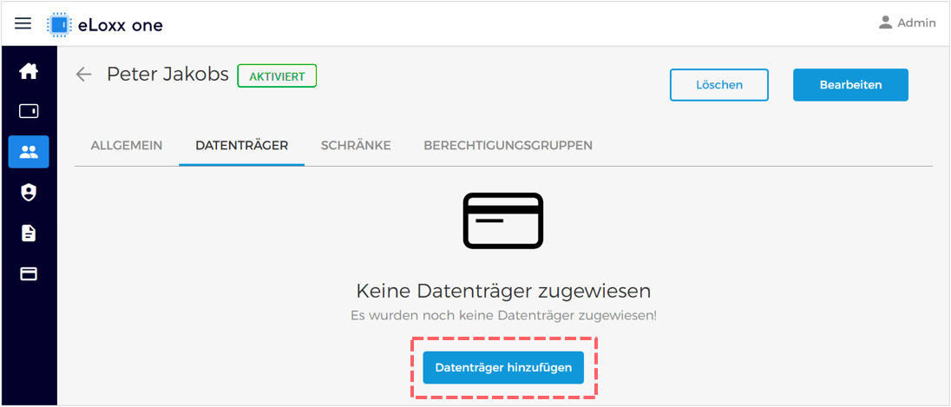951x407 pixels.
Task: Click 'Es wurden noch keine Datenträger zugewiesen!' text
Action: [x=503, y=316]
